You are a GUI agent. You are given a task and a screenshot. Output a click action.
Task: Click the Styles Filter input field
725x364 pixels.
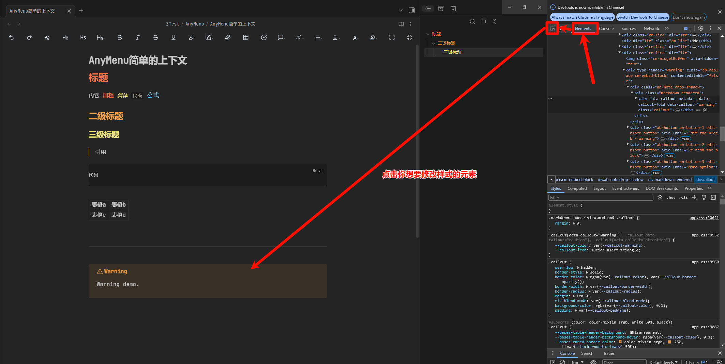(601, 197)
